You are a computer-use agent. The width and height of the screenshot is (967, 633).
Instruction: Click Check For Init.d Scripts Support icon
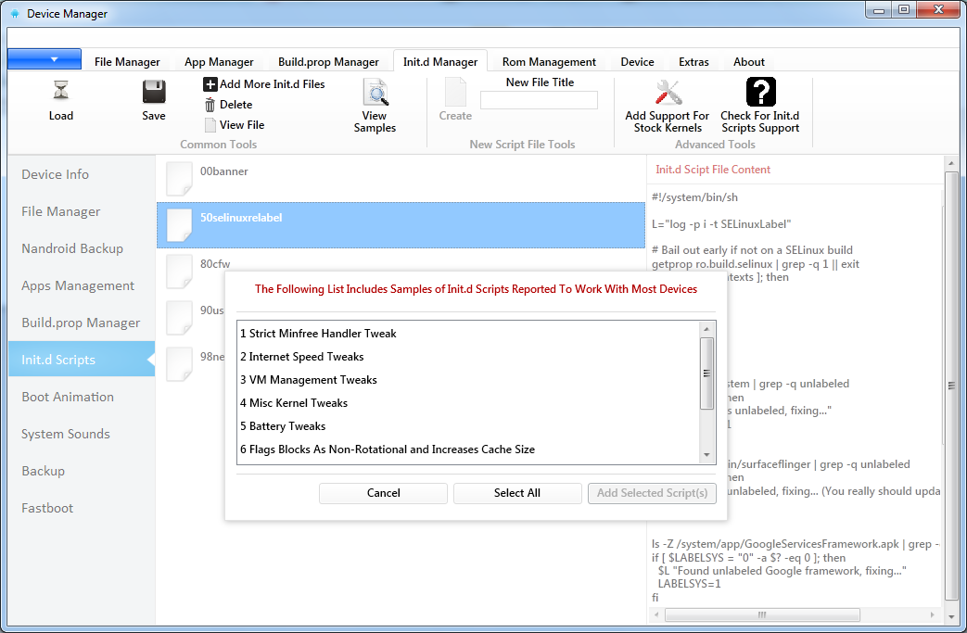[760, 93]
